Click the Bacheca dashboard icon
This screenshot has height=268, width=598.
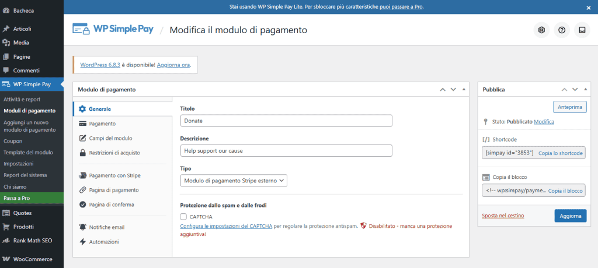(6, 10)
